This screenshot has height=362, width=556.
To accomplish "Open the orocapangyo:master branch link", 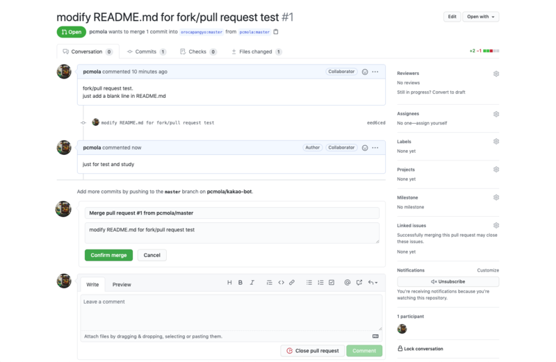I will (202, 32).
